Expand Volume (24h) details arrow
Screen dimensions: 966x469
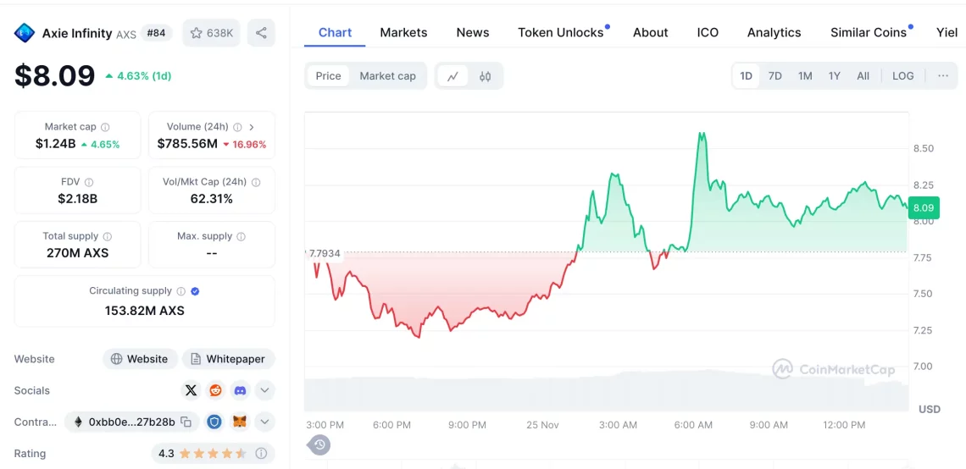coord(252,127)
